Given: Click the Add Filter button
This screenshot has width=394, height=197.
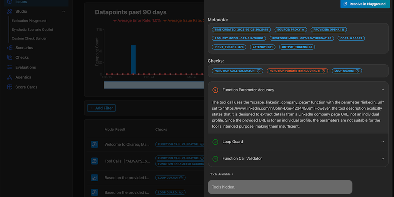Looking at the screenshot, I should 101,108.
